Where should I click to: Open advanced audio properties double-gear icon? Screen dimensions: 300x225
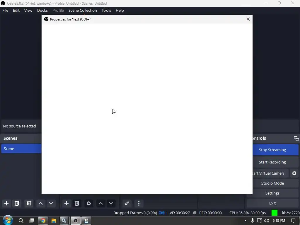(x=127, y=203)
